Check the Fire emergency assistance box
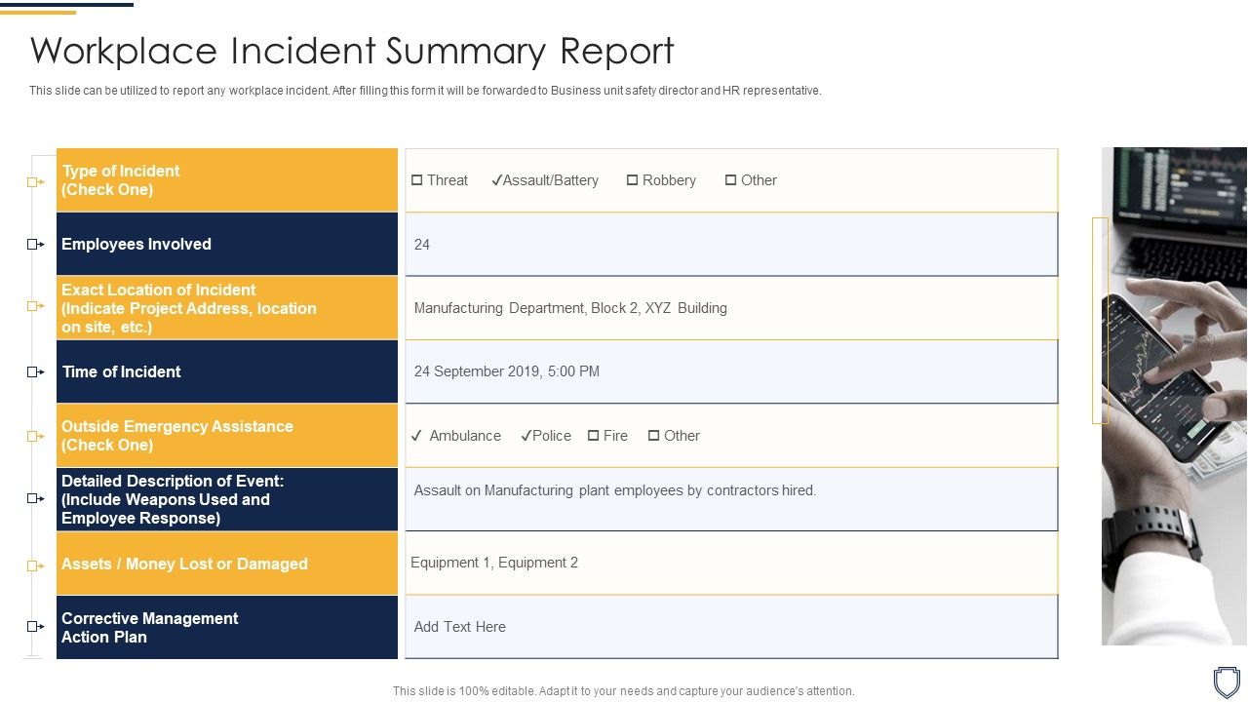This screenshot has width=1248, height=702. tap(592, 435)
